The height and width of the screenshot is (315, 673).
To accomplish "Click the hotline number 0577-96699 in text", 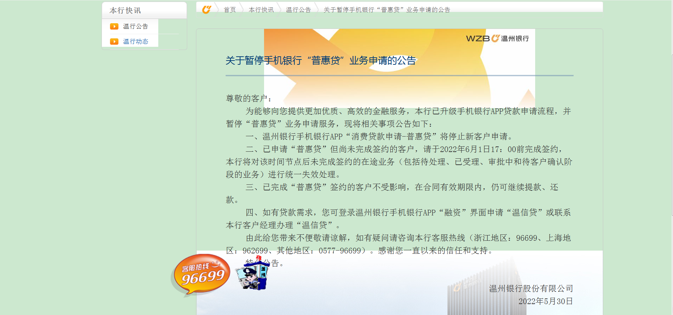I will tap(340, 251).
